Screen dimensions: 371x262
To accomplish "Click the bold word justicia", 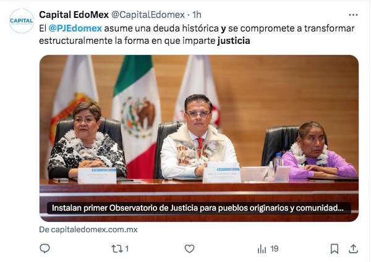I will pyautogui.click(x=234, y=41).
